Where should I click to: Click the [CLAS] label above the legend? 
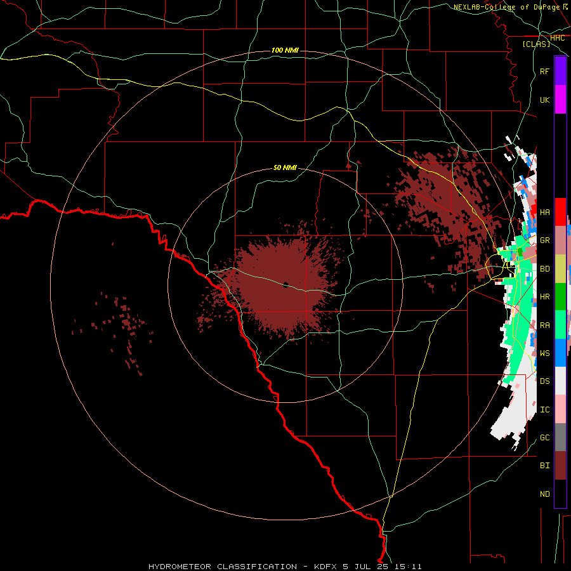point(536,44)
